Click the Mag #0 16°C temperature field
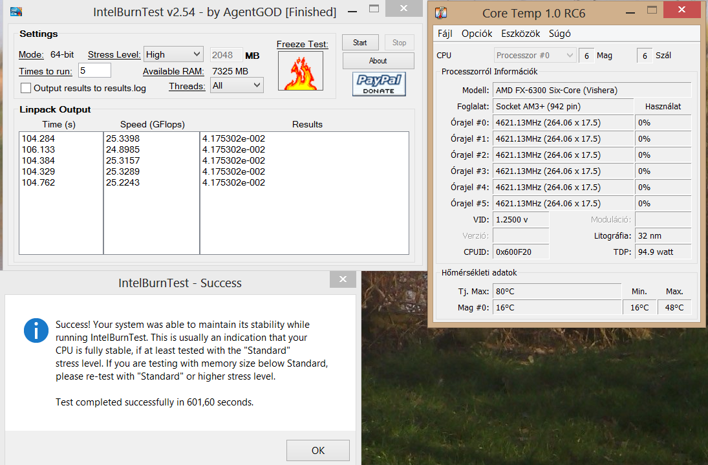Image resolution: width=708 pixels, height=465 pixels. (x=557, y=308)
